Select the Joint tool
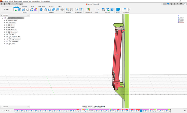 (72, 10)
